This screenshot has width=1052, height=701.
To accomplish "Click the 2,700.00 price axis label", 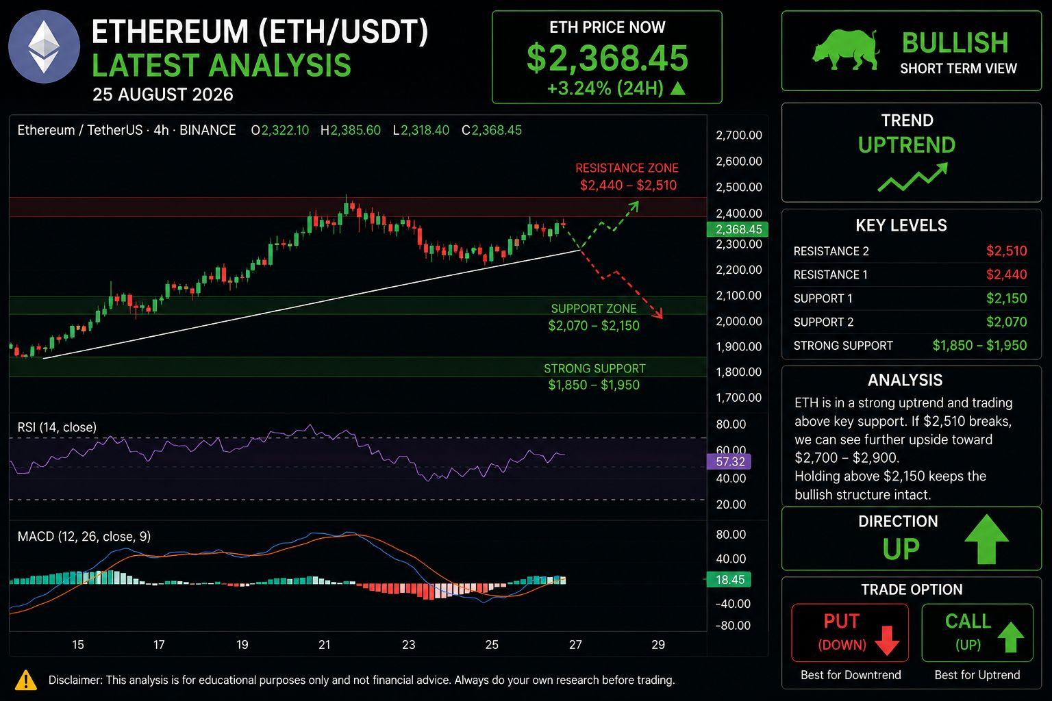I will pos(738,136).
